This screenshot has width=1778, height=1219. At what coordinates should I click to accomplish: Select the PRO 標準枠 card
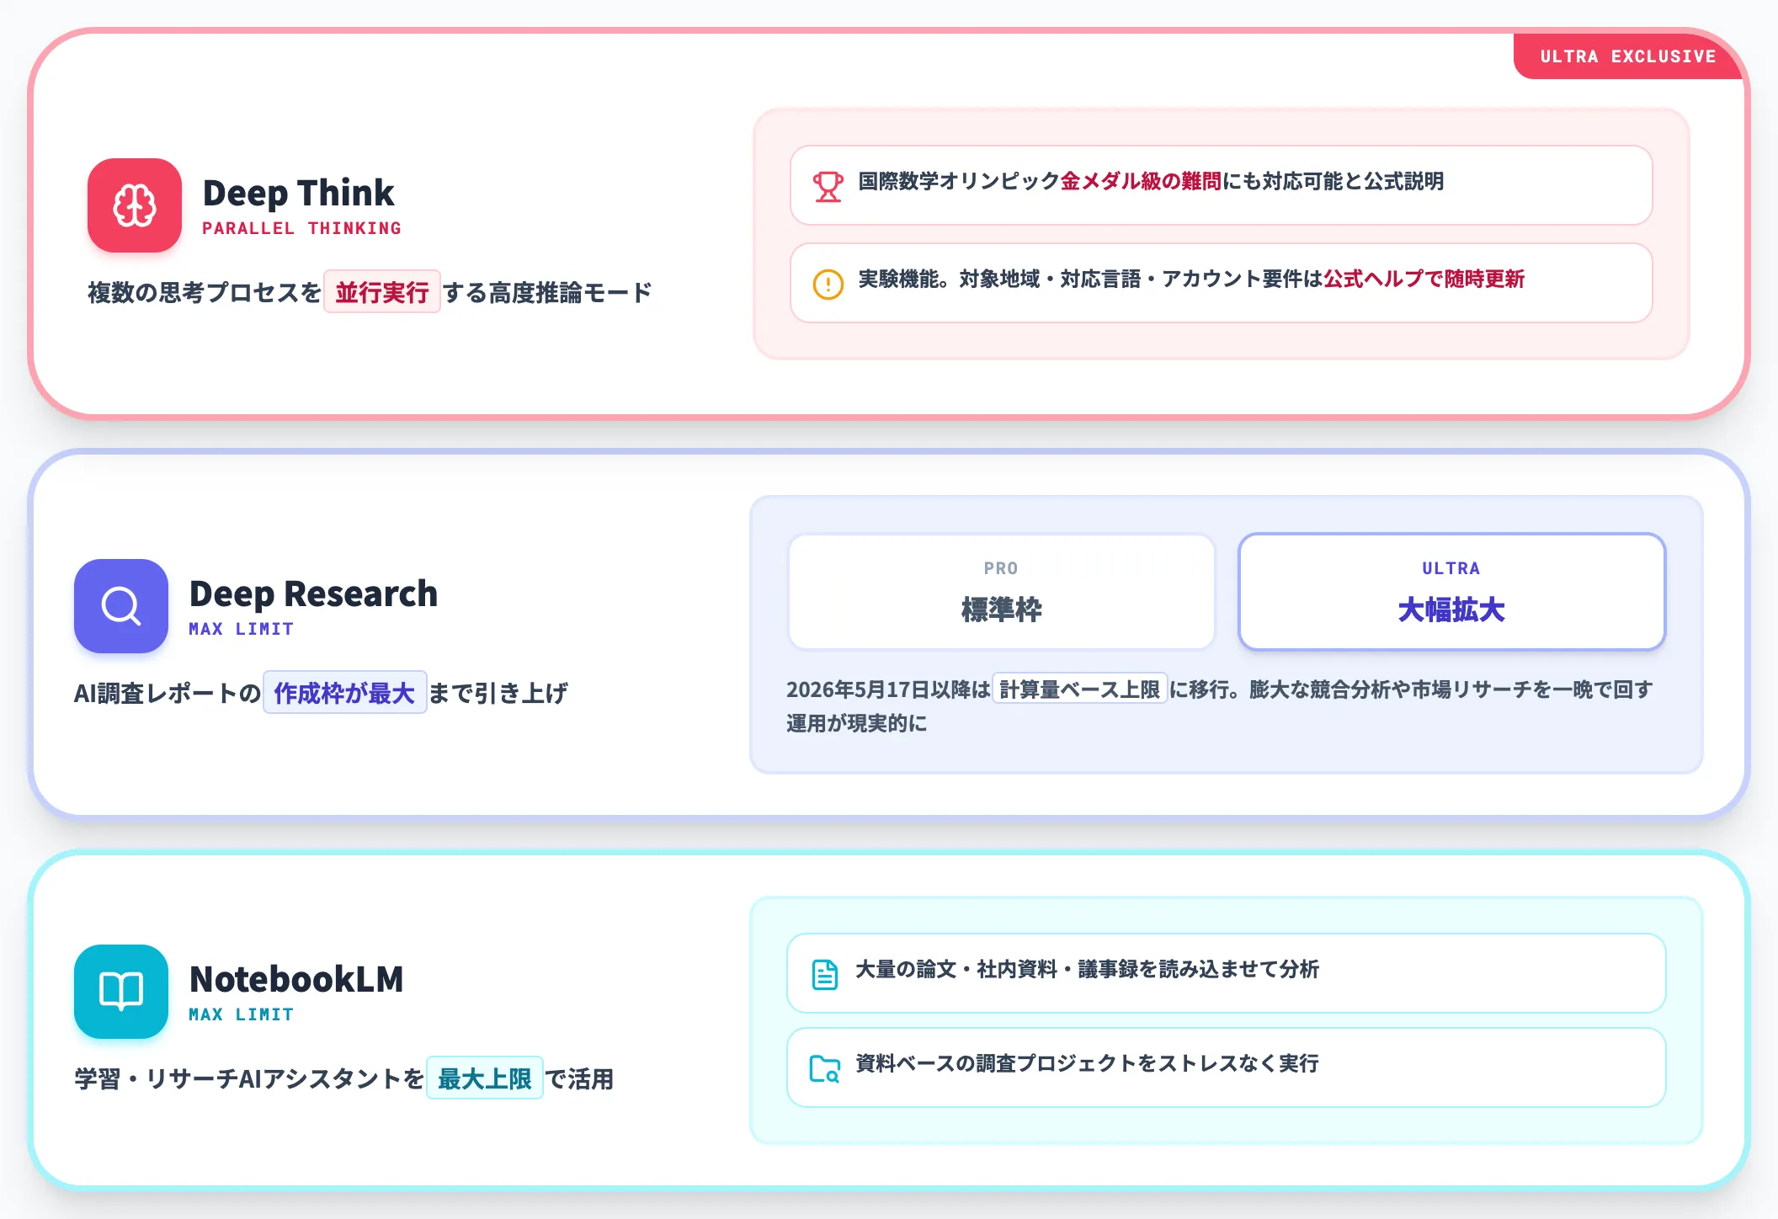[x=1002, y=592]
